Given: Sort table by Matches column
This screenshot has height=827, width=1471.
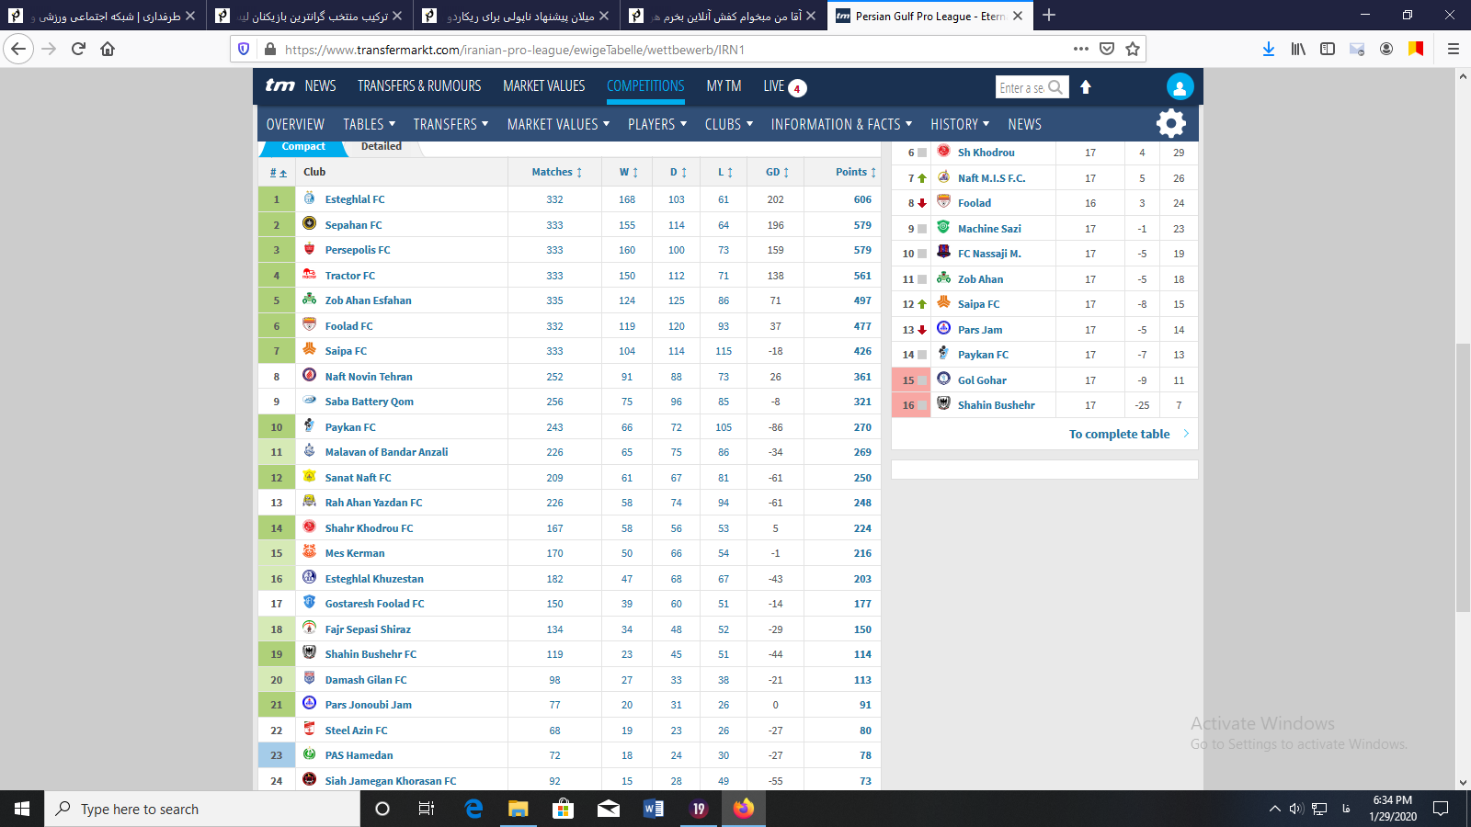Looking at the screenshot, I should point(556,172).
